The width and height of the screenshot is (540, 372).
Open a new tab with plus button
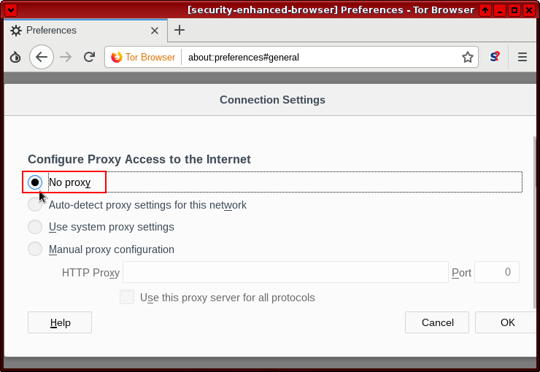point(180,30)
